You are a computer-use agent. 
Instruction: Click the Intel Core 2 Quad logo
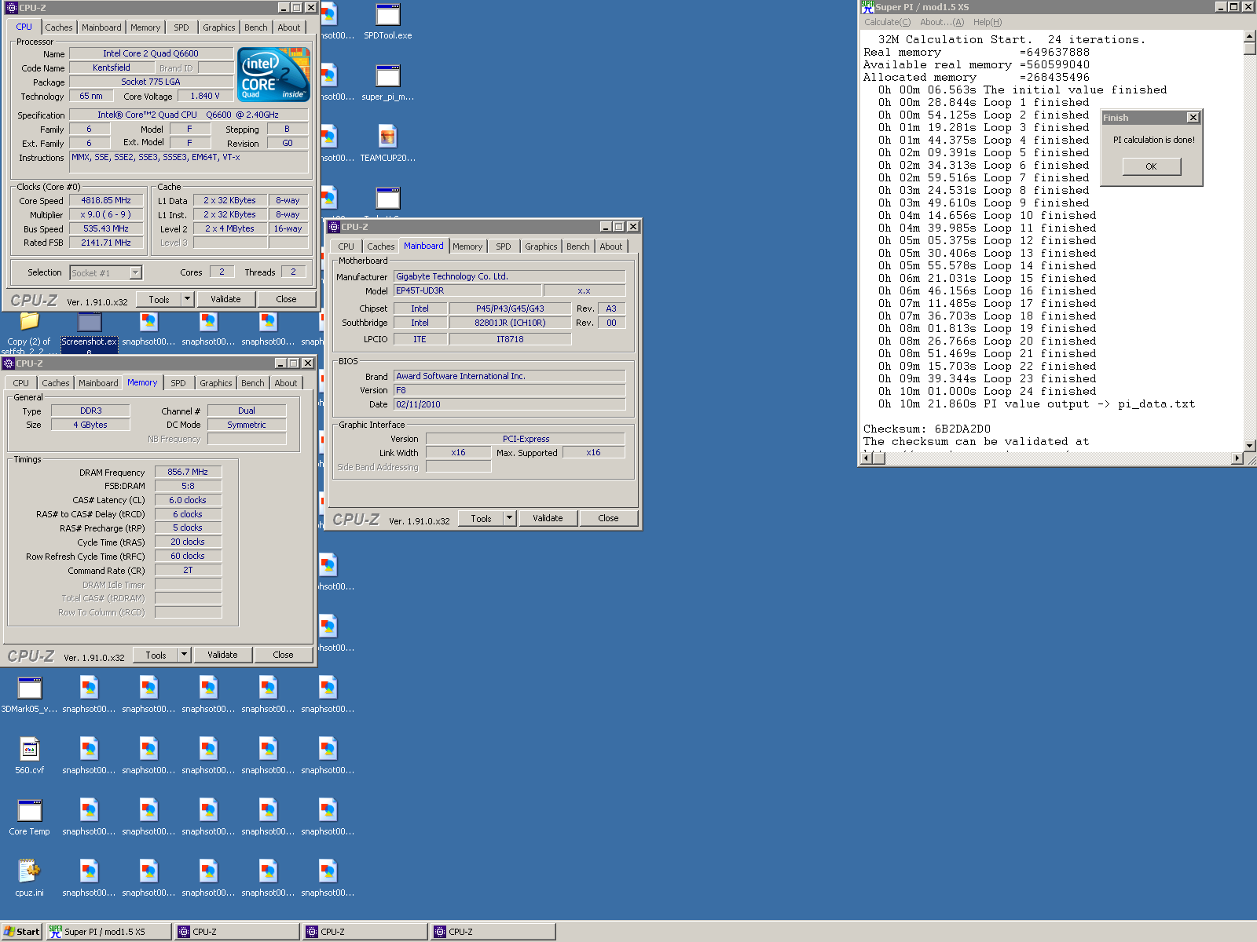(x=273, y=74)
